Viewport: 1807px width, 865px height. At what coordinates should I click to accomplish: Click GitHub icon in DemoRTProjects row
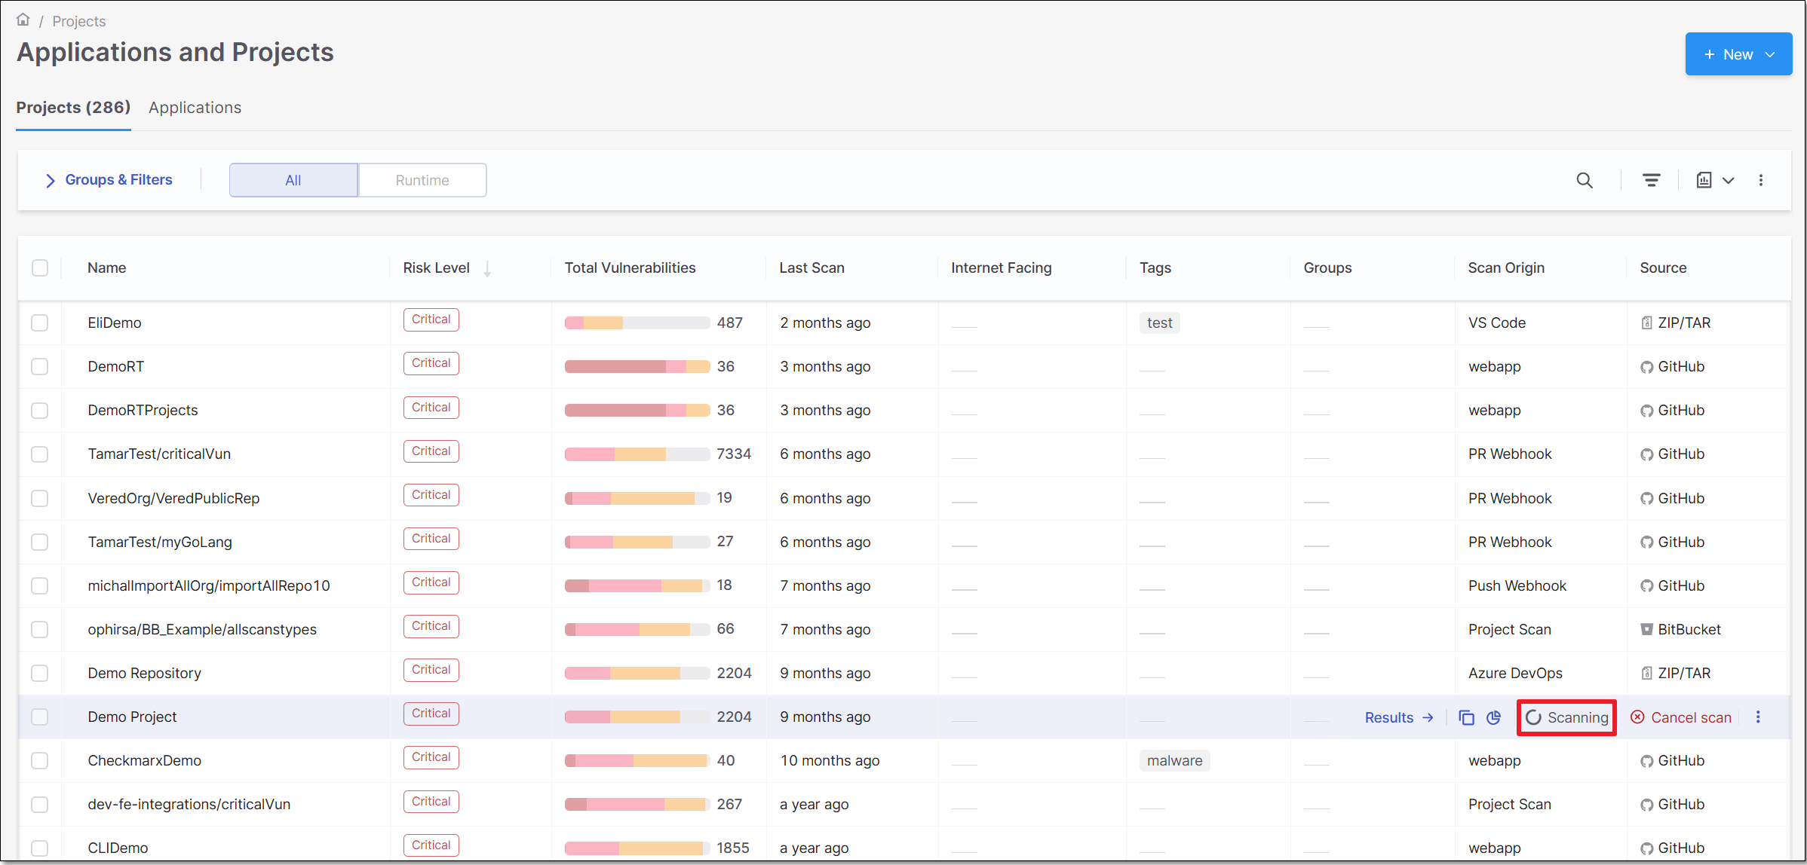pos(1646,411)
